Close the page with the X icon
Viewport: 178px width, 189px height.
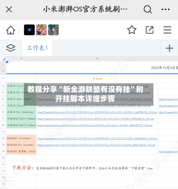click(9, 9)
